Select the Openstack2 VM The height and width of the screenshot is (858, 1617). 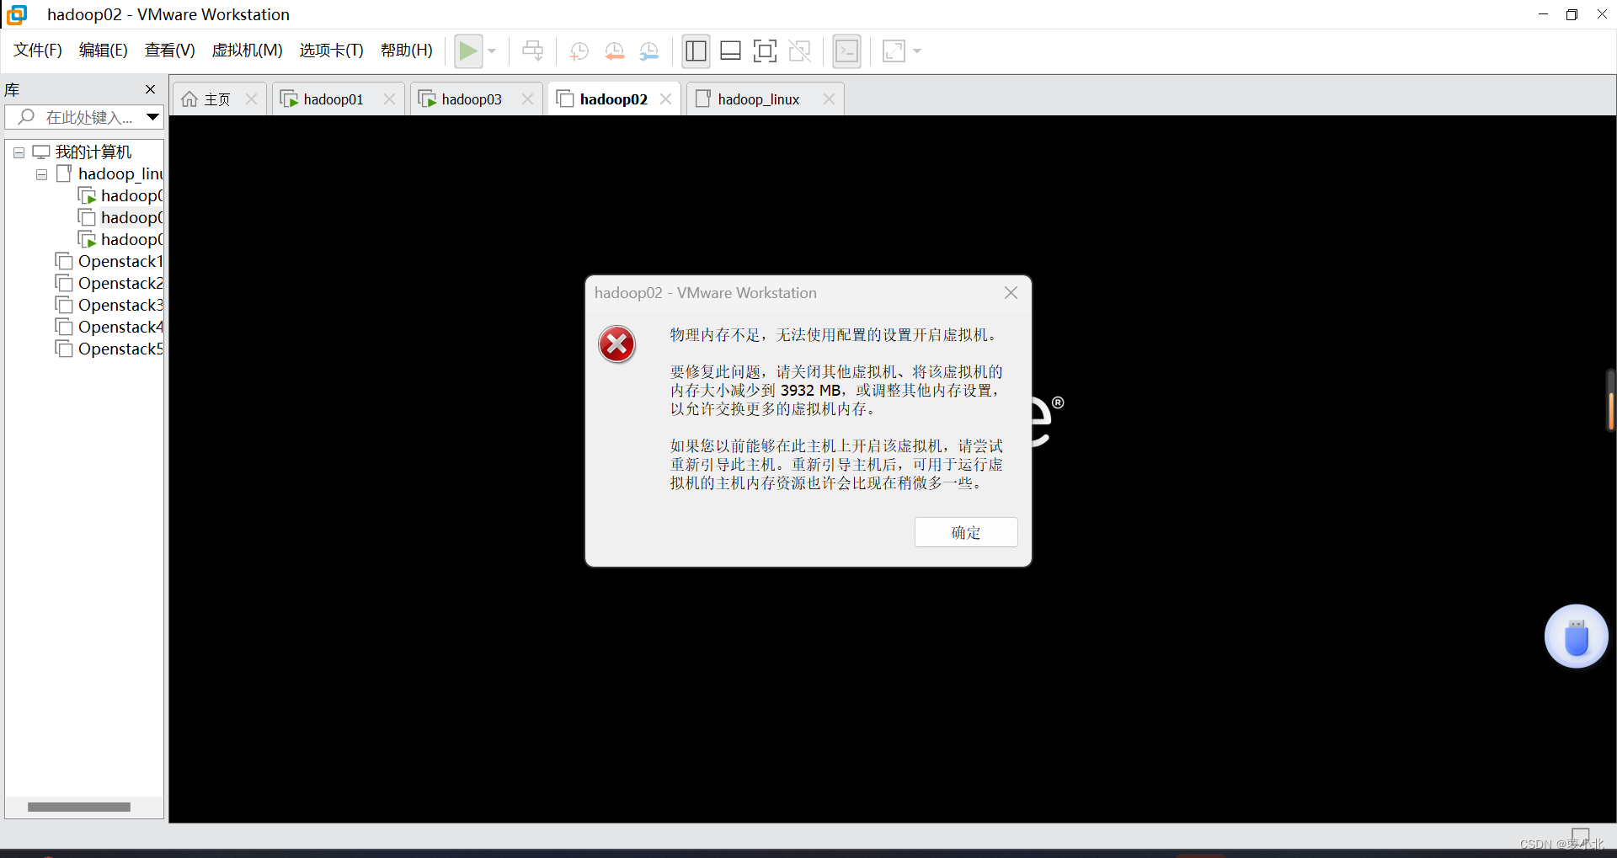[x=120, y=284]
